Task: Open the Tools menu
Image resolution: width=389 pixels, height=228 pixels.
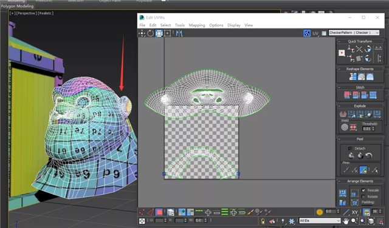Action: (180, 25)
